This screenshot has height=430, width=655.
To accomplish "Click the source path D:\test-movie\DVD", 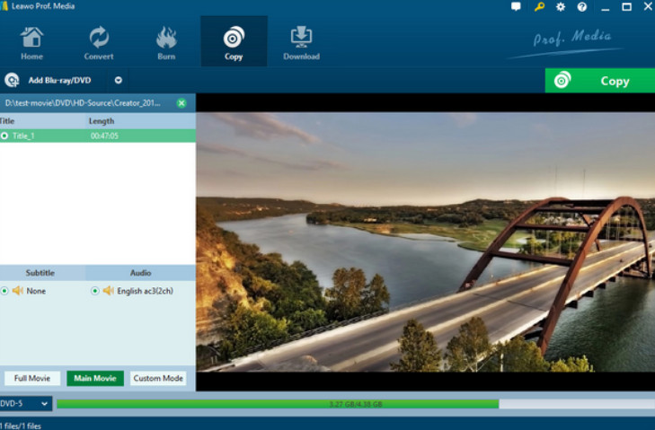I will point(83,103).
